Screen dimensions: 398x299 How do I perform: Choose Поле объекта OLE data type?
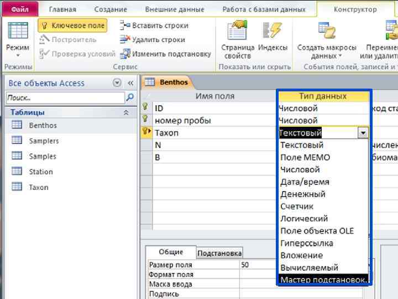coord(323,230)
